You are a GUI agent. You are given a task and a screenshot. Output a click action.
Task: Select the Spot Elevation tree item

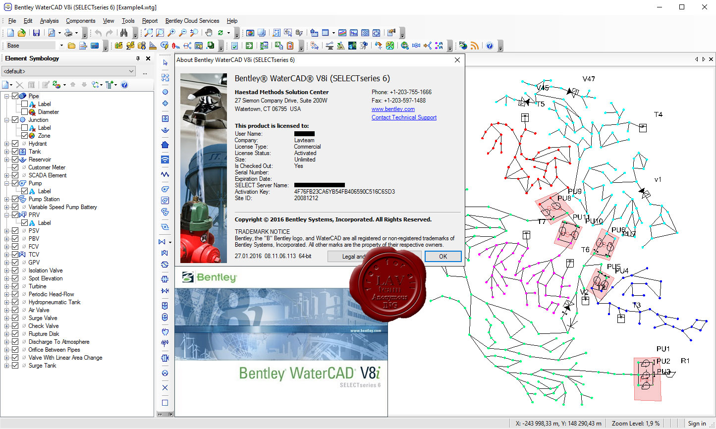point(46,278)
